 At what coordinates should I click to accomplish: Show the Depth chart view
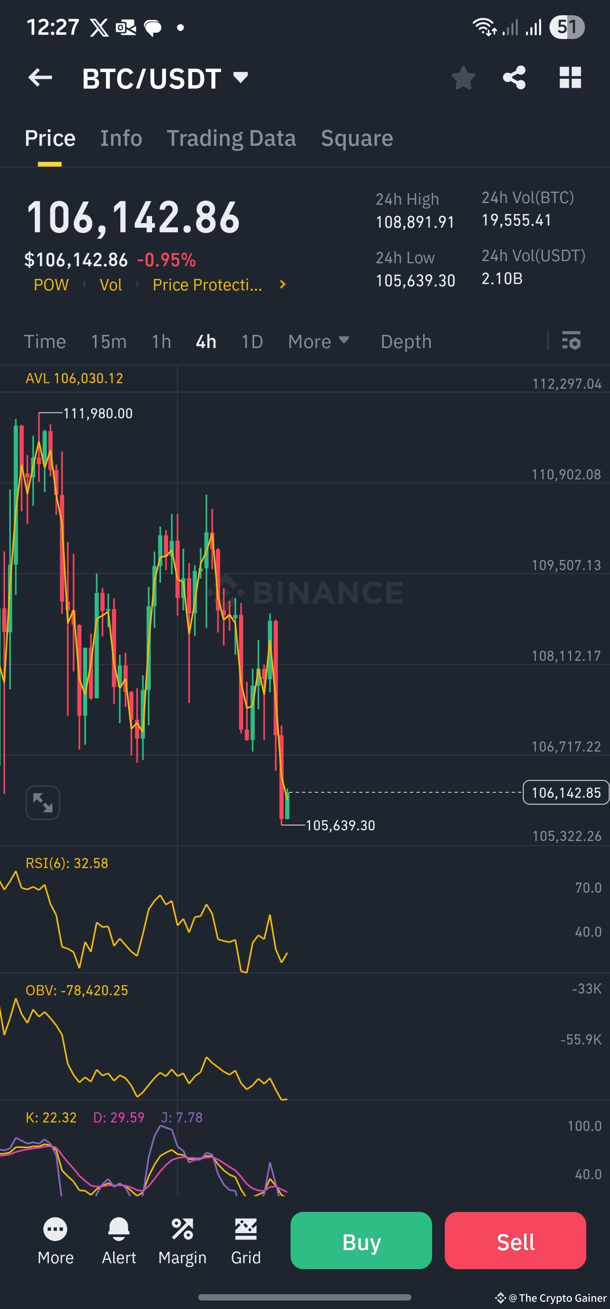point(406,342)
